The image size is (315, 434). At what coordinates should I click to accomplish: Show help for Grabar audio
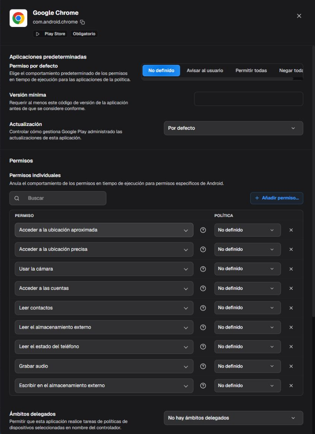203,366
